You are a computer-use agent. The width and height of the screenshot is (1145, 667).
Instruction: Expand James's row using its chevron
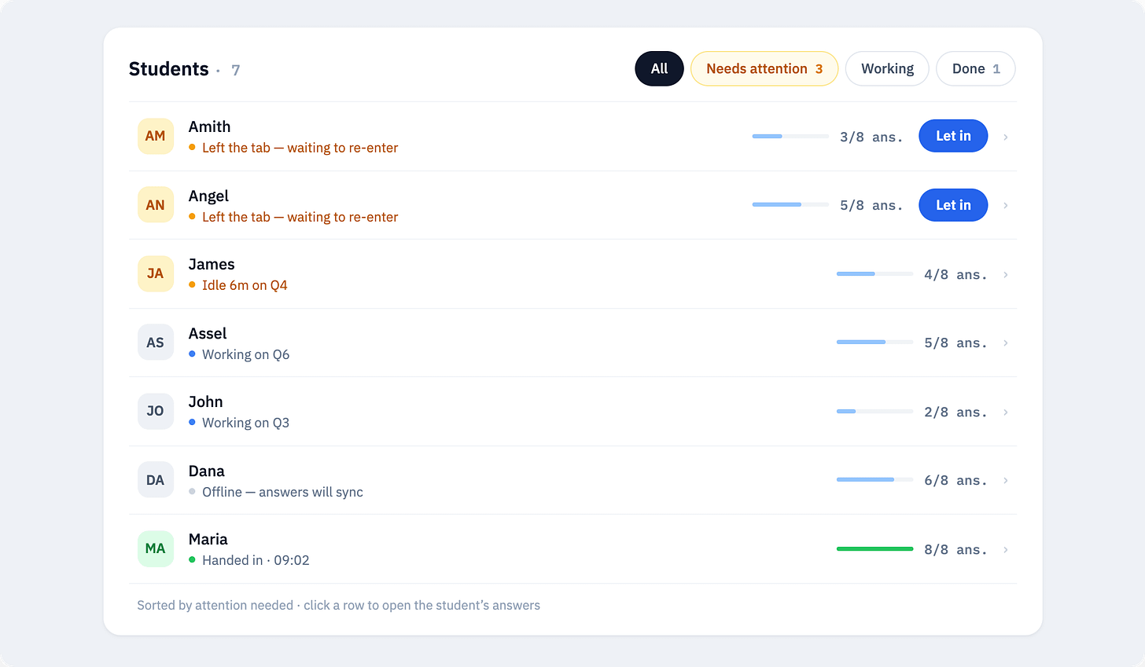coord(1006,274)
